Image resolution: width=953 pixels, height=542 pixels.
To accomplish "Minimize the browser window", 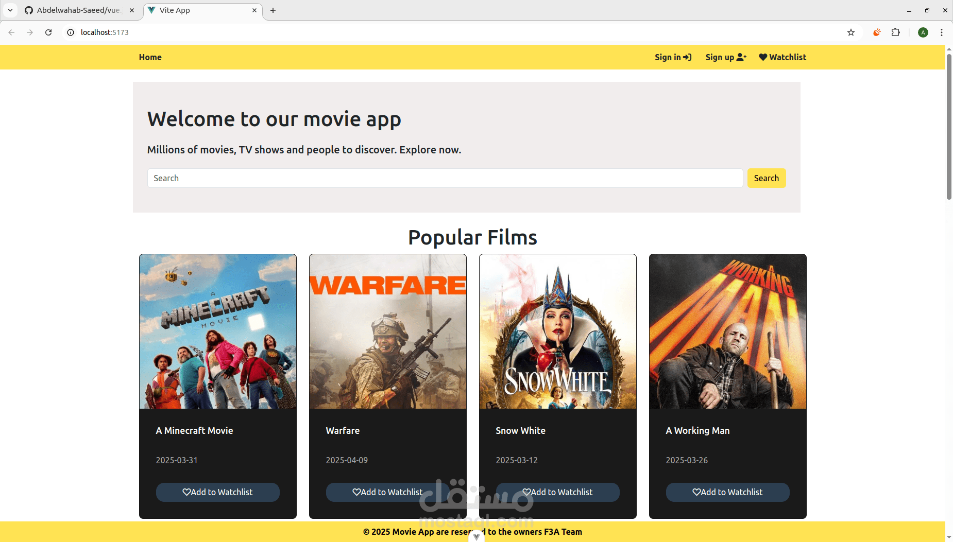I will (x=909, y=10).
